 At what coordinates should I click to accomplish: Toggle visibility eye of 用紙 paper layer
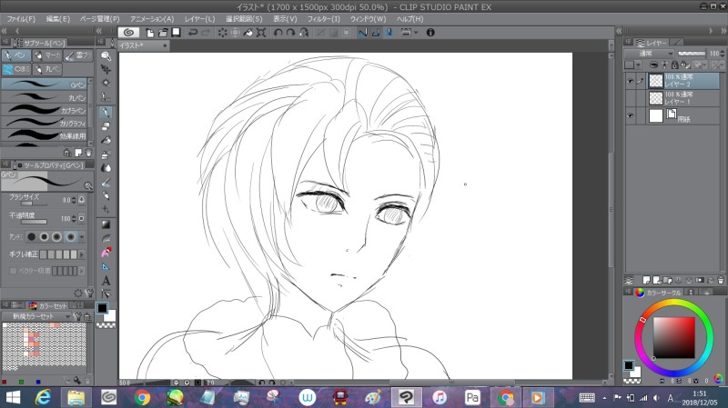click(630, 115)
